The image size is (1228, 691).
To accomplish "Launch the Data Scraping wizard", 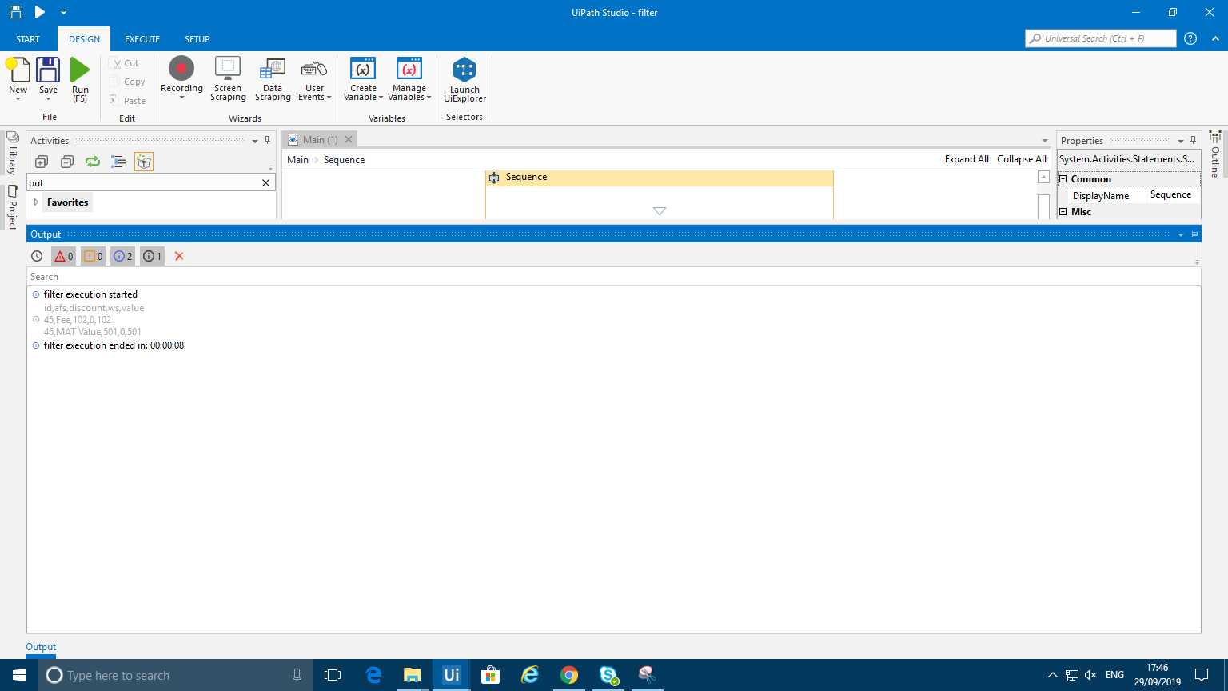I will pos(273,79).
